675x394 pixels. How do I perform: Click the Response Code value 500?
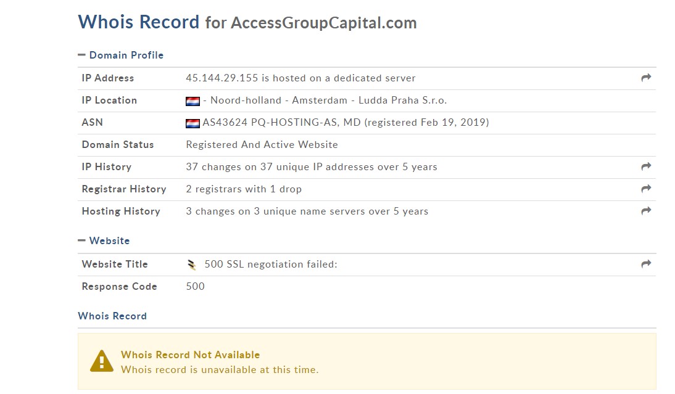[195, 287]
